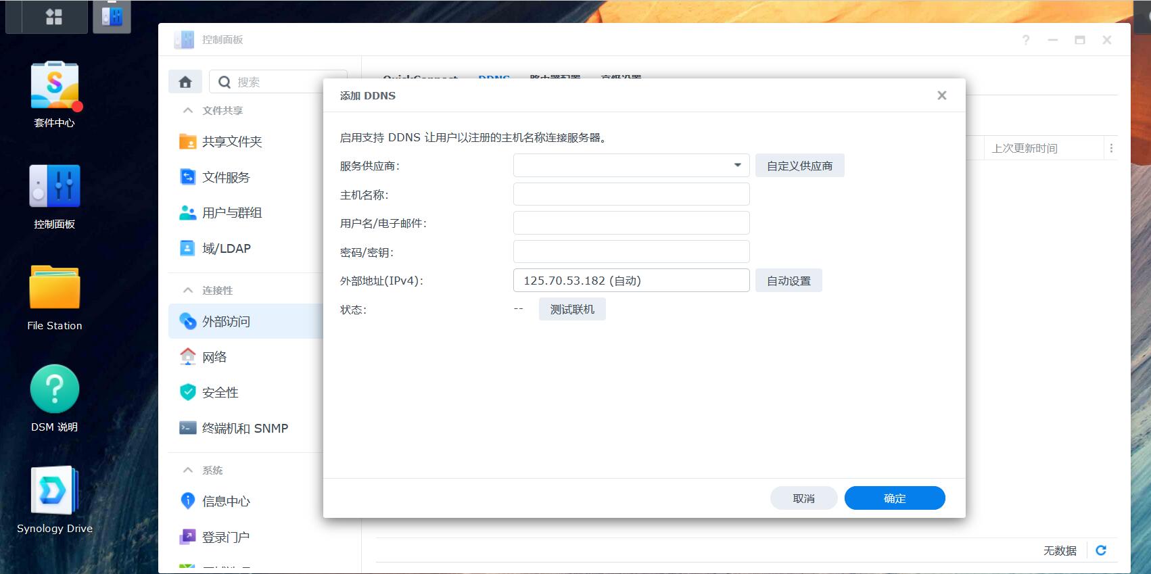Click the 自动设置 button

point(789,281)
